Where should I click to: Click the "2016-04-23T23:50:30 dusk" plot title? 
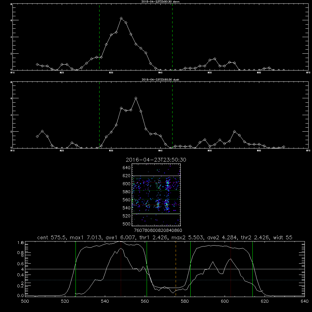pos(160,80)
